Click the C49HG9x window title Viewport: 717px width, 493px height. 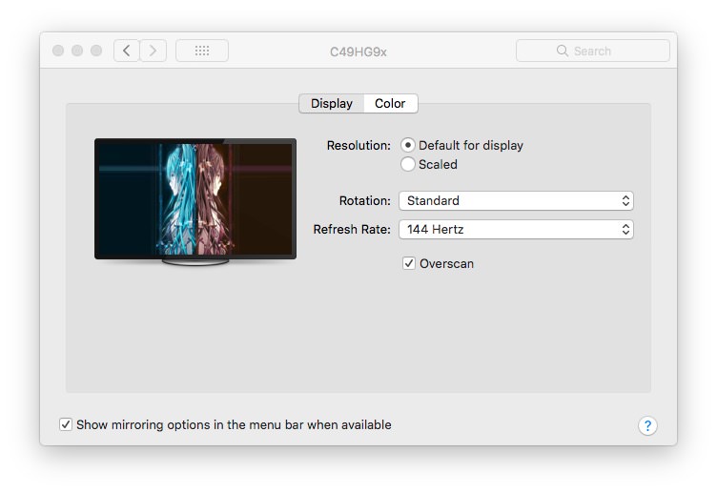358,51
